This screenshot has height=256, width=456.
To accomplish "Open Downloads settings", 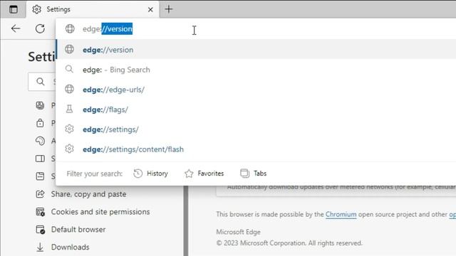I will (70, 247).
